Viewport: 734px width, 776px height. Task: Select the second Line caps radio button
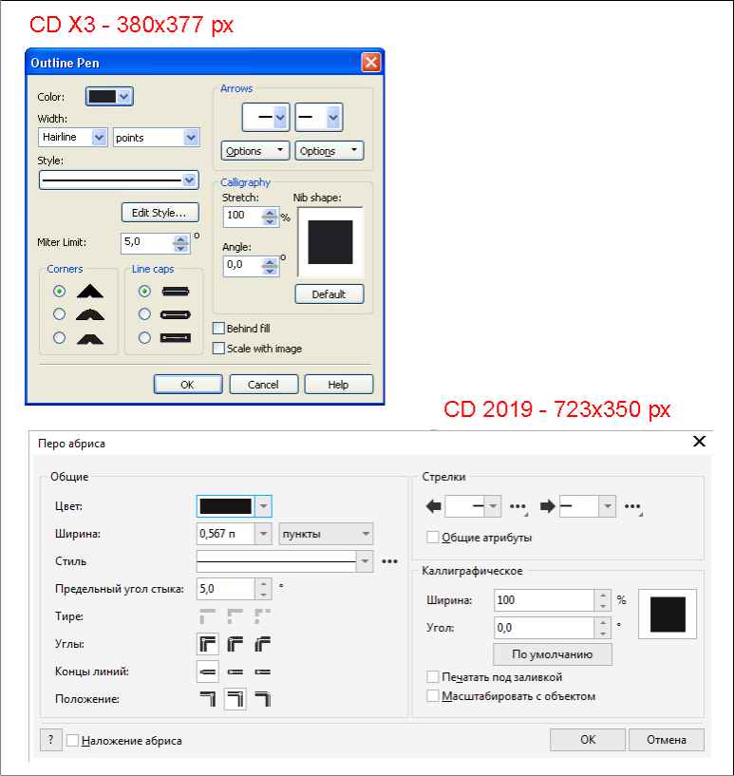click(144, 314)
